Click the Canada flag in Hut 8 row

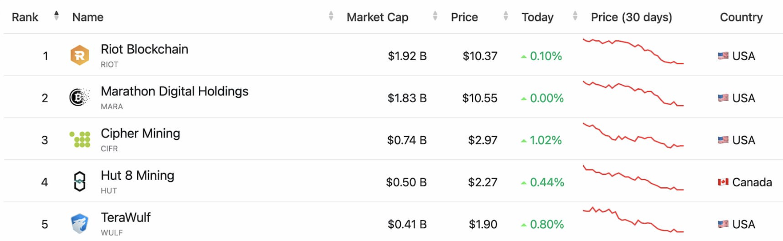[x=723, y=182]
